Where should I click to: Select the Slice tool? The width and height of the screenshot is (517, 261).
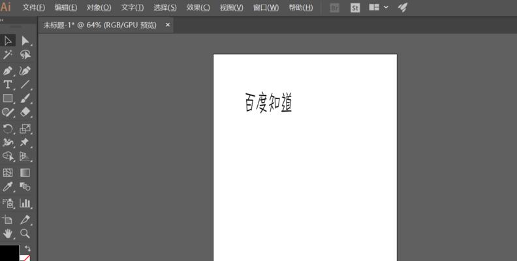click(25, 219)
